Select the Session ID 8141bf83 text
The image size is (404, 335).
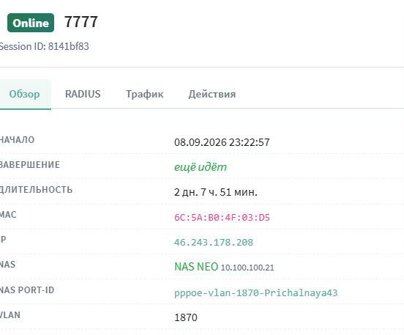(44, 46)
